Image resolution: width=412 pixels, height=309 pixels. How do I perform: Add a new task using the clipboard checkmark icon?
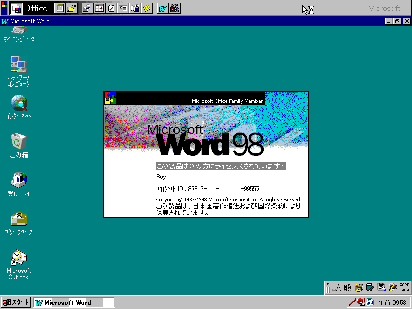point(110,9)
